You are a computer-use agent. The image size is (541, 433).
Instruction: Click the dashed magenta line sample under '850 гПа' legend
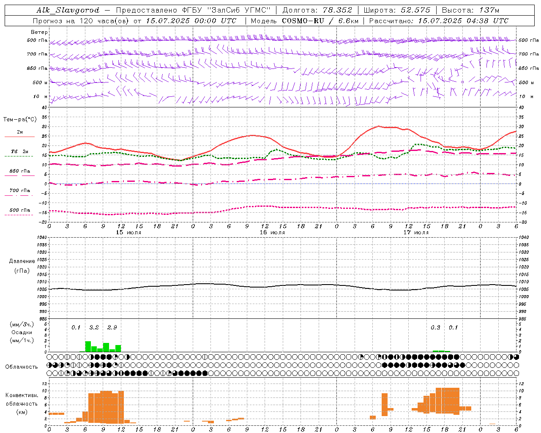click(x=19, y=175)
